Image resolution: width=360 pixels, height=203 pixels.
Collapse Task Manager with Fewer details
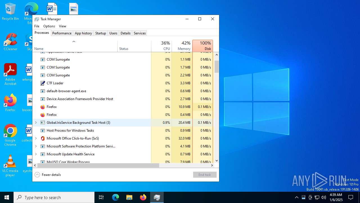(48, 175)
